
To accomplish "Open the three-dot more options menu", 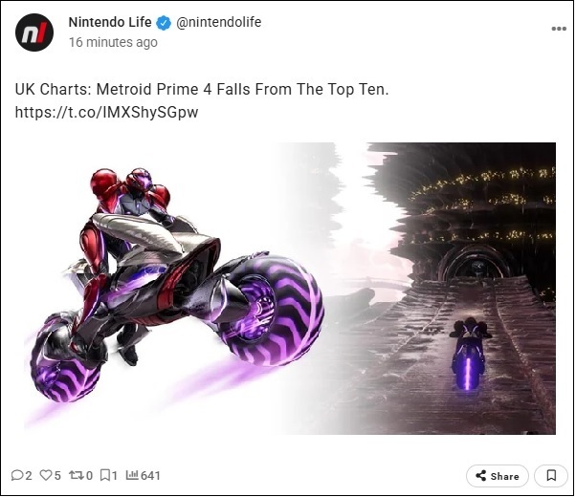I will 558,29.
